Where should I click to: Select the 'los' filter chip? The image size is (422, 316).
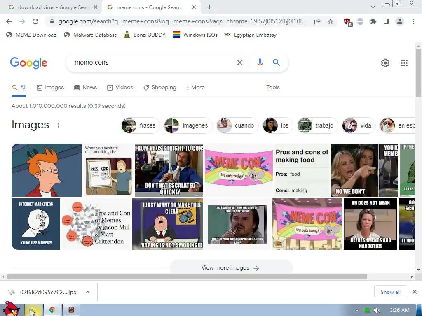tap(277, 125)
